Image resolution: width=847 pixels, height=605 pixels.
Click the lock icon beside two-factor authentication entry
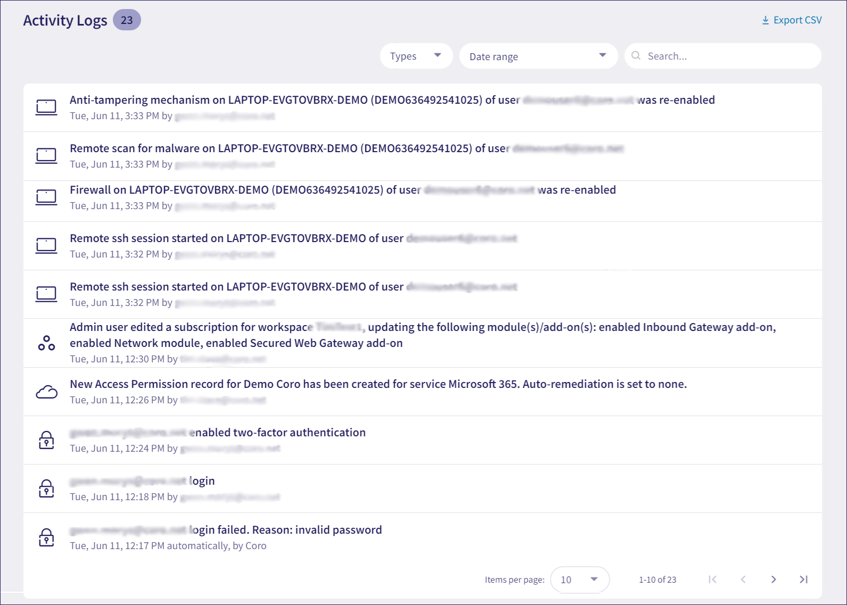click(x=46, y=440)
